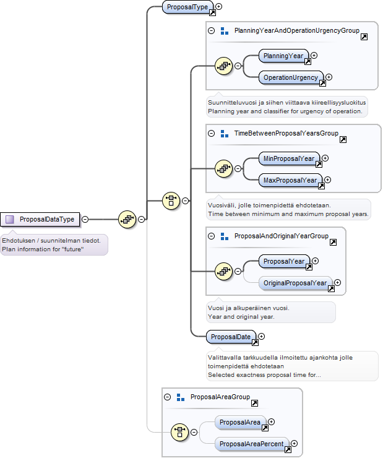Follow the PlanningYear reference arrow

click(x=308, y=62)
